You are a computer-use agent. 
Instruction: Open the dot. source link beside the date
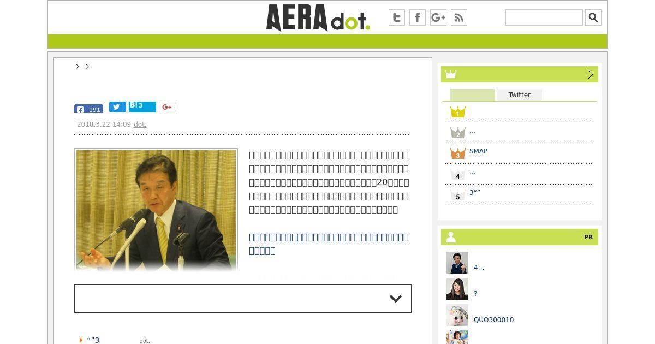140,124
